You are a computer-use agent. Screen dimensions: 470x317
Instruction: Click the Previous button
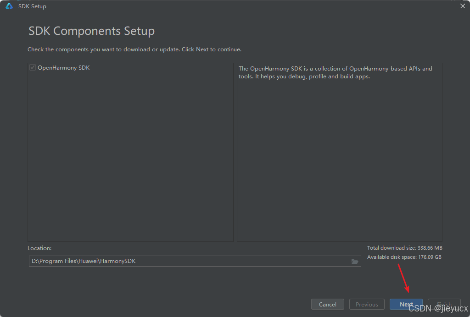(367, 304)
